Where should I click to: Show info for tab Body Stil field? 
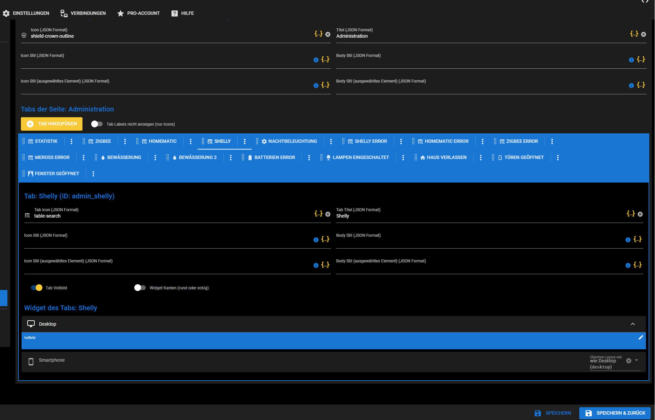[x=628, y=240]
